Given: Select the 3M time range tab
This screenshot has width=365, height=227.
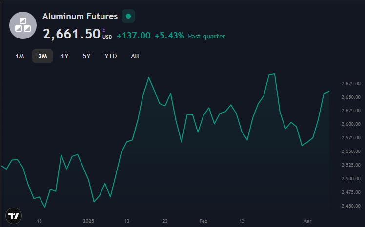Looking at the screenshot, I should [42, 56].
